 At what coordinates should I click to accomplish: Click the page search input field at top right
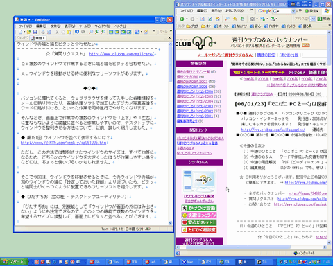[314, 55]
